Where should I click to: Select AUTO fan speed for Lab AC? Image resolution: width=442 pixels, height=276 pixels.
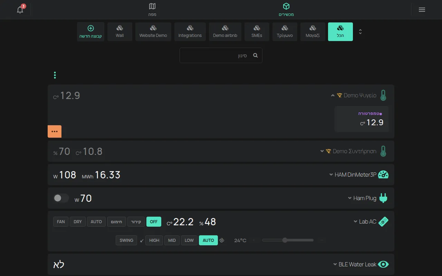click(208, 240)
